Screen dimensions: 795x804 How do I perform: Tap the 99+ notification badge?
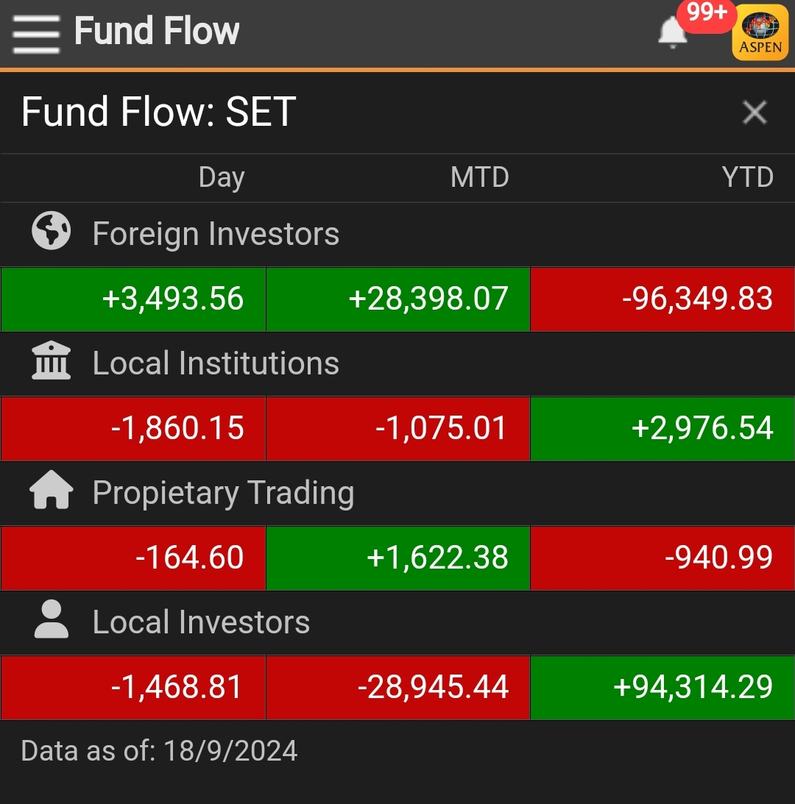tap(707, 14)
